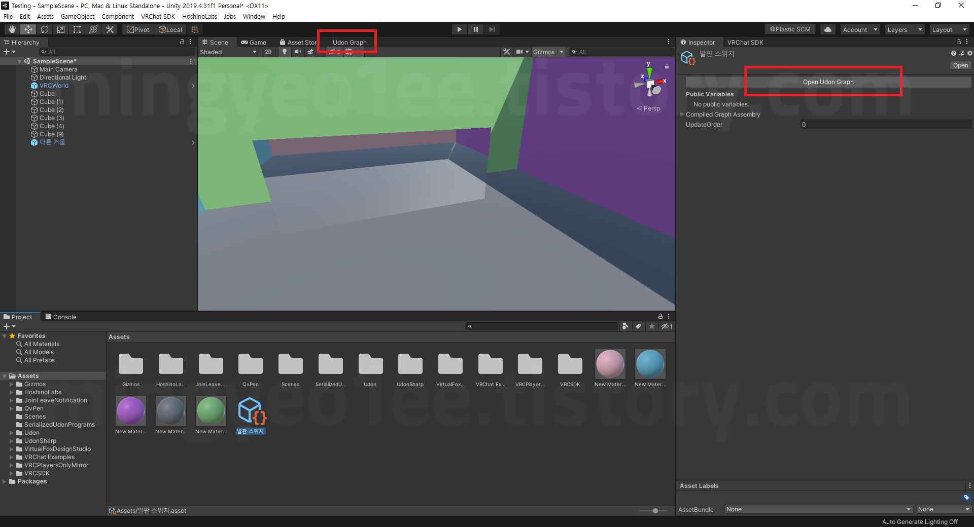The width and height of the screenshot is (974, 527).
Task: Select the purple material thumbnail
Action: (x=131, y=410)
